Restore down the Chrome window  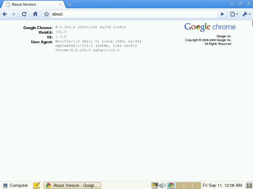pyautogui.click(x=240, y=3)
